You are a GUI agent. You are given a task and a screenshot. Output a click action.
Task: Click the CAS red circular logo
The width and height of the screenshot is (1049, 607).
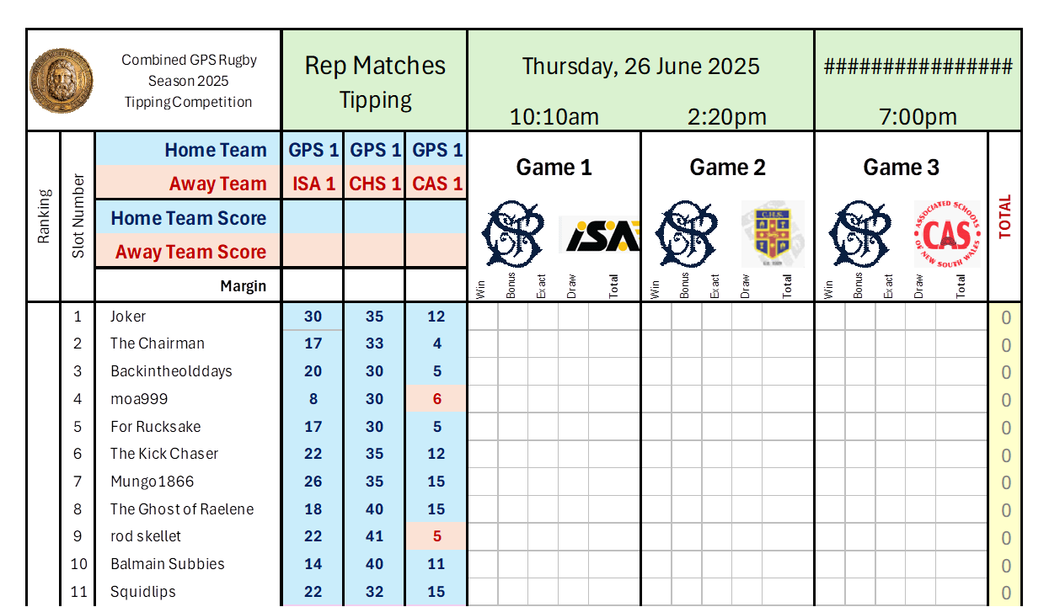coord(948,234)
